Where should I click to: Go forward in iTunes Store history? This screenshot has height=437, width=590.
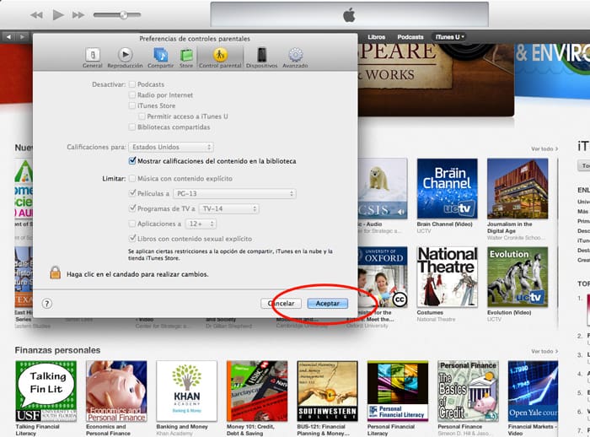pyautogui.click(x=22, y=37)
